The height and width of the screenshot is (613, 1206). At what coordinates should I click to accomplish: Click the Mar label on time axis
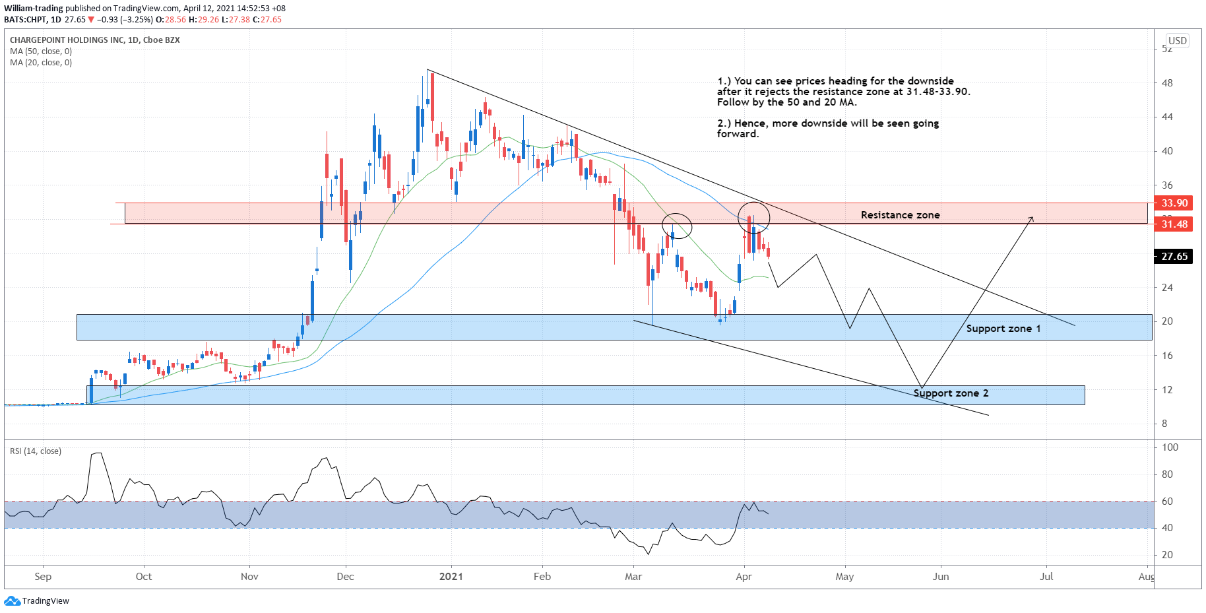tap(633, 577)
